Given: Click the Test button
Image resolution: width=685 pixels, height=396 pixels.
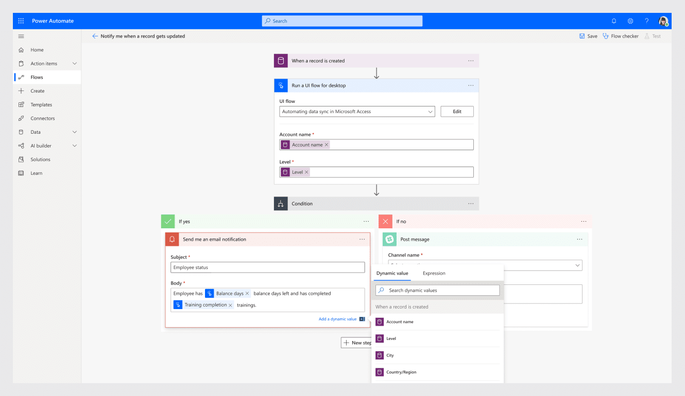Looking at the screenshot, I should (x=653, y=36).
